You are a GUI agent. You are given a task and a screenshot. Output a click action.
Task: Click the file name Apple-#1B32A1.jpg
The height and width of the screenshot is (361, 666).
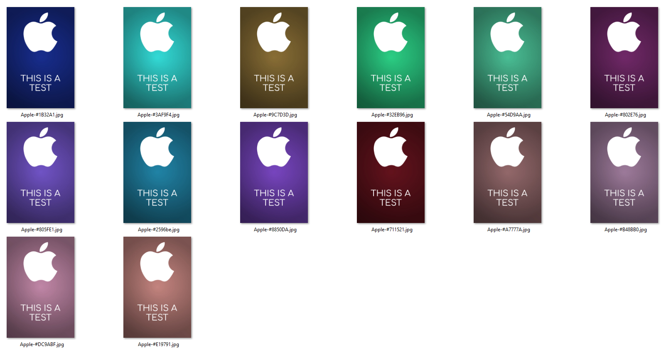(x=42, y=115)
